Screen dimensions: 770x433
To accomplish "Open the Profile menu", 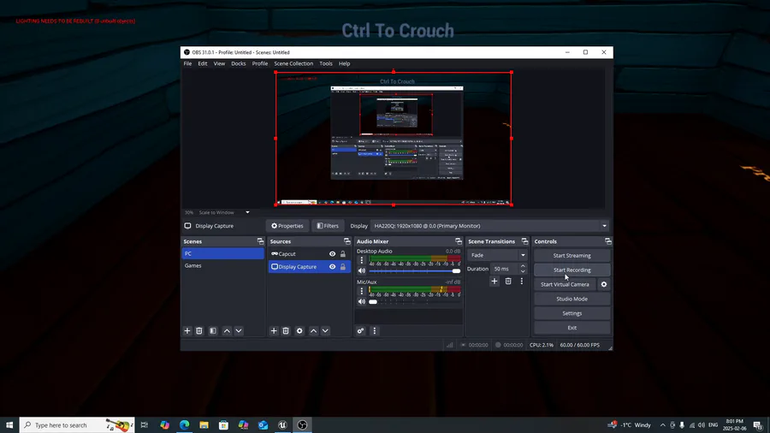I will coord(260,63).
